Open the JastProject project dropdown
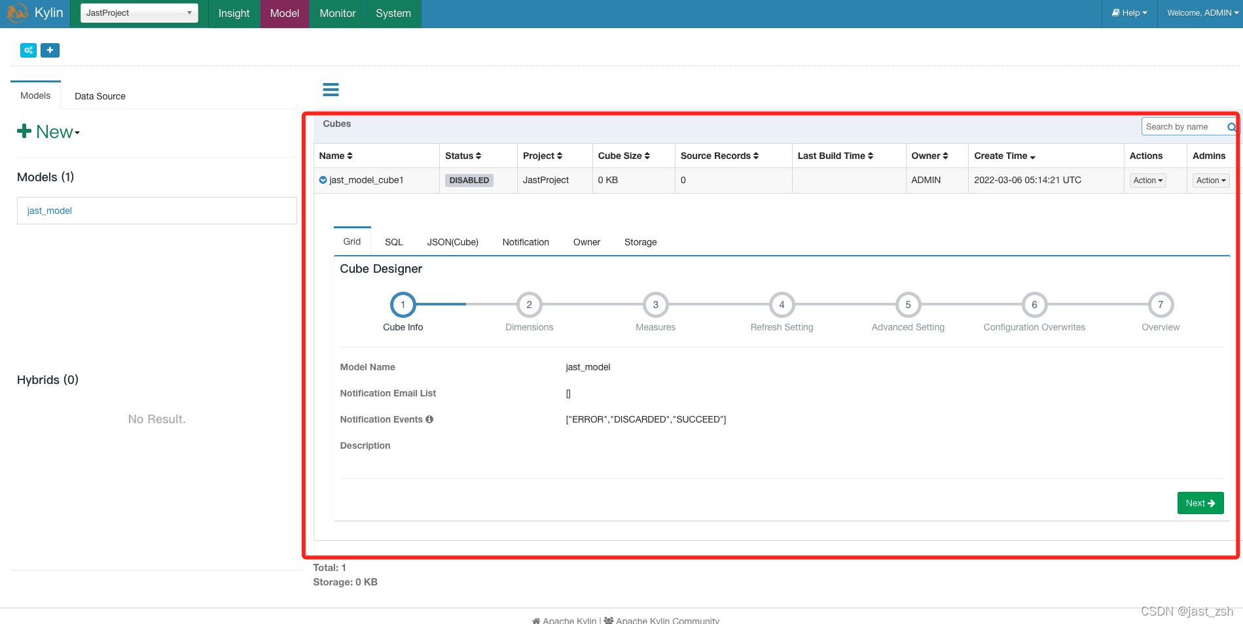The image size is (1243, 624). [x=139, y=13]
